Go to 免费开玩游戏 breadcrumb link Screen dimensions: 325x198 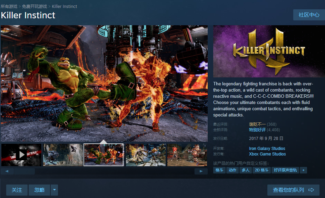click(35, 7)
